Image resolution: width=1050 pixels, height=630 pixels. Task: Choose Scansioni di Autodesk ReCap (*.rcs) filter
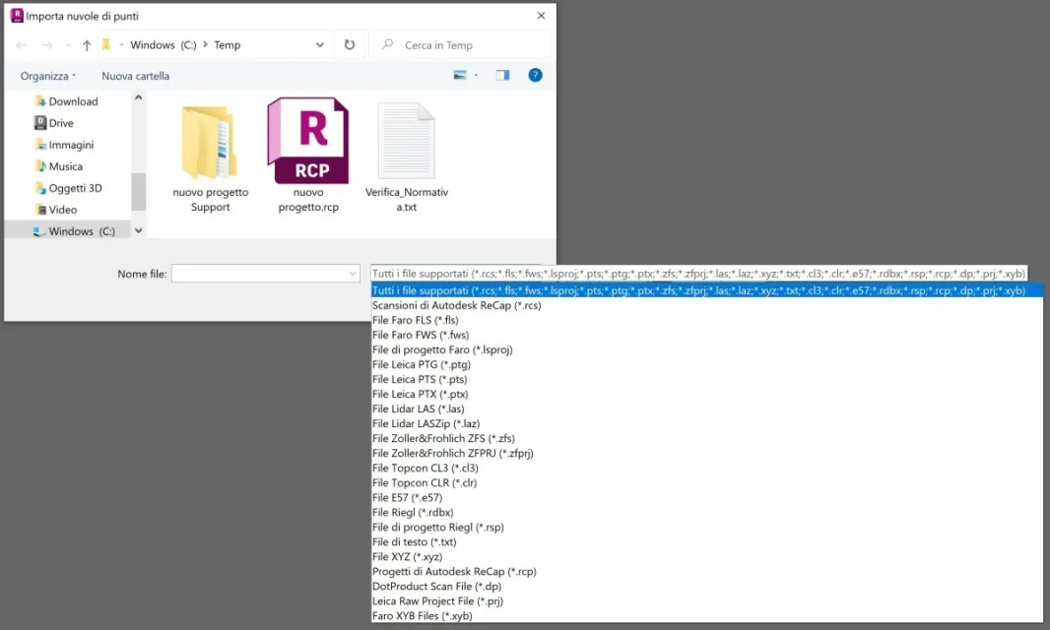click(456, 305)
